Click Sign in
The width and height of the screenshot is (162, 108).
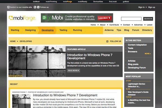[141, 7]
